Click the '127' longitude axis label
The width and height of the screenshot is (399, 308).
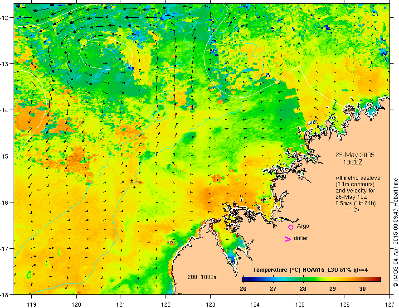[389, 304]
